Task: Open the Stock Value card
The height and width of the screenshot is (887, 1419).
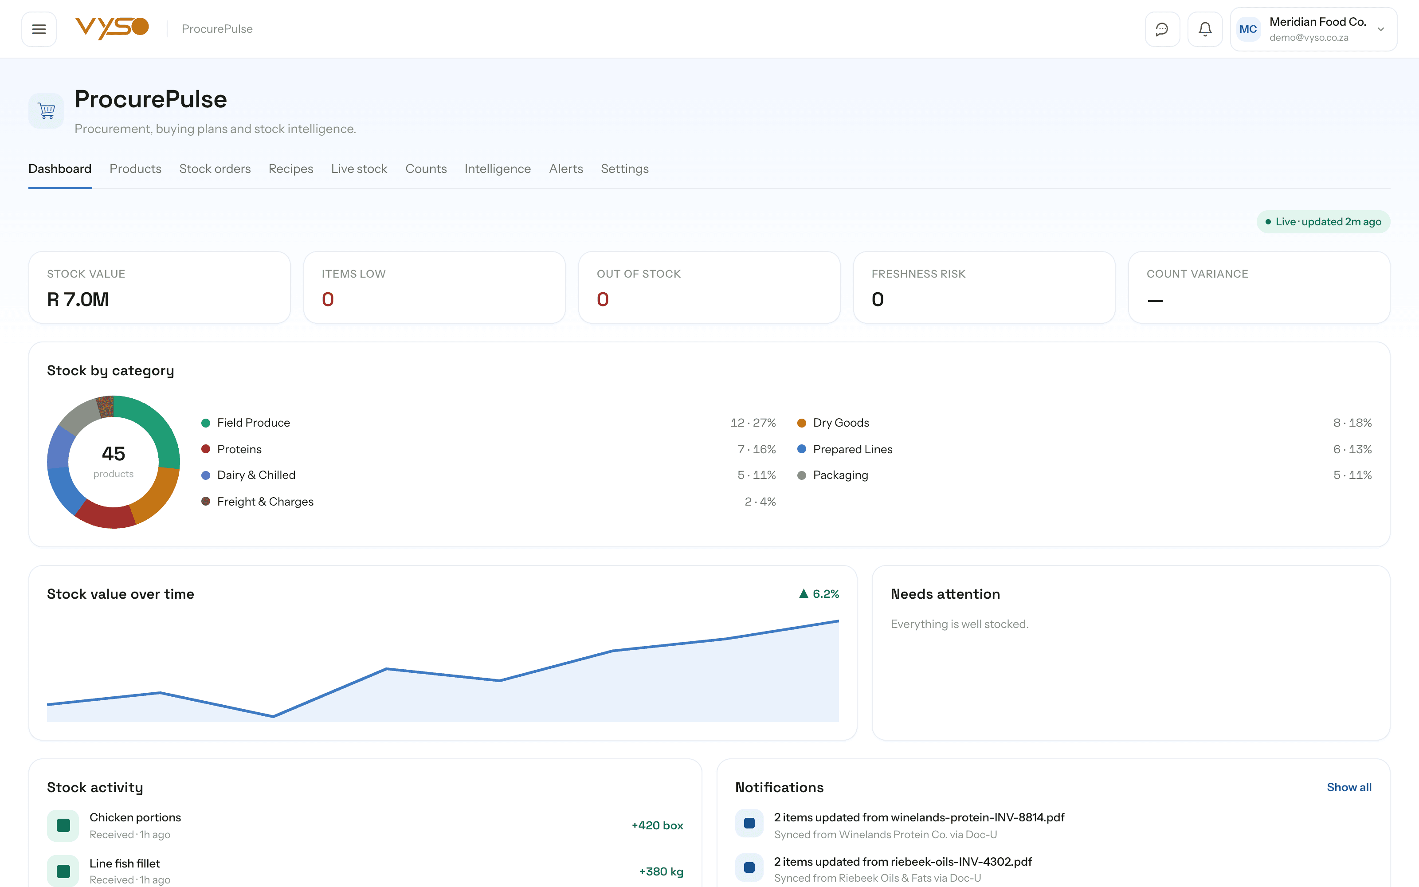Action: click(160, 287)
